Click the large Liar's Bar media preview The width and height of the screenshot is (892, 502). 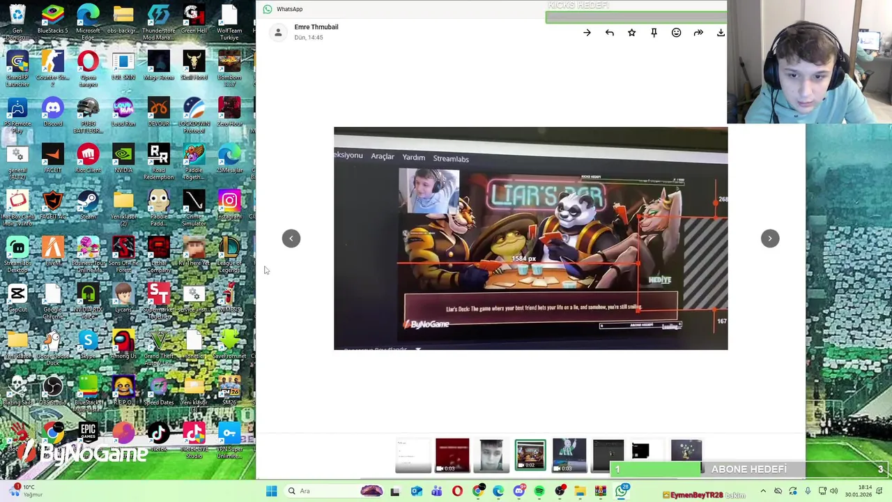tap(530, 238)
